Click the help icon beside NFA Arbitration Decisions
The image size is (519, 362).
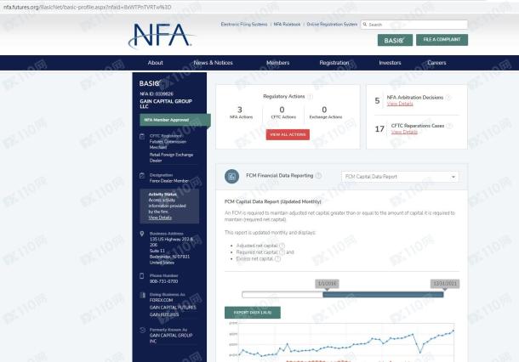click(448, 98)
